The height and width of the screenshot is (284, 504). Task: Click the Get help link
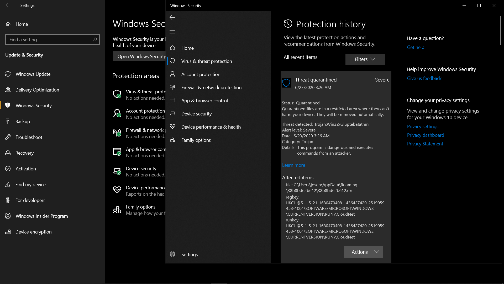tap(416, 47)
